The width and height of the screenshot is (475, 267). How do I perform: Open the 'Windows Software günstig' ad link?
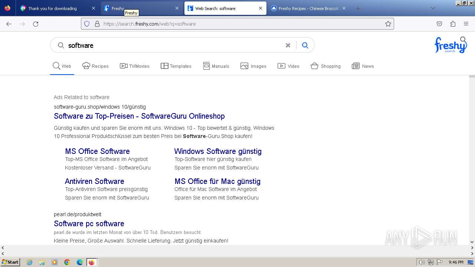pyautogui.click(x=218, y=151)
